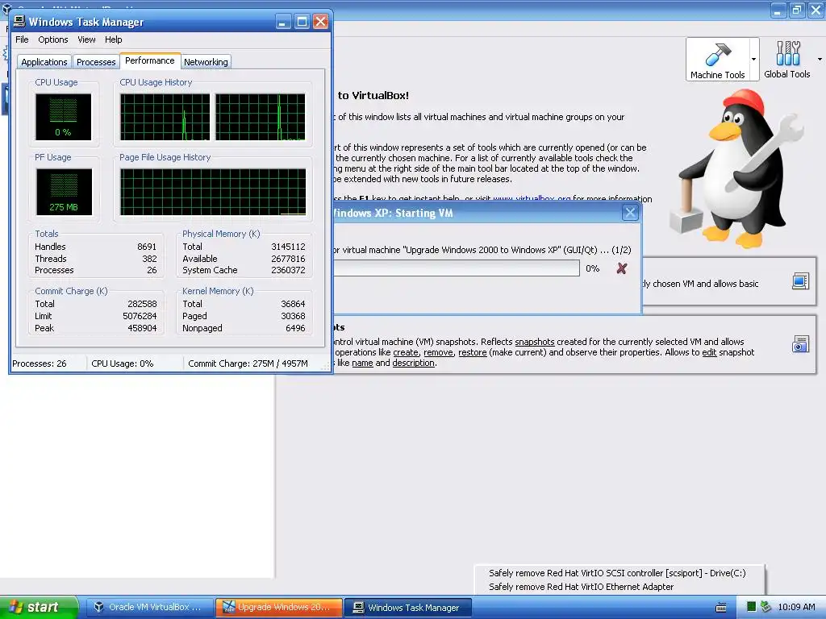826x619 pixels.
Task: Click the VirtualBox penguin mascot image
Action: [737, 168]
